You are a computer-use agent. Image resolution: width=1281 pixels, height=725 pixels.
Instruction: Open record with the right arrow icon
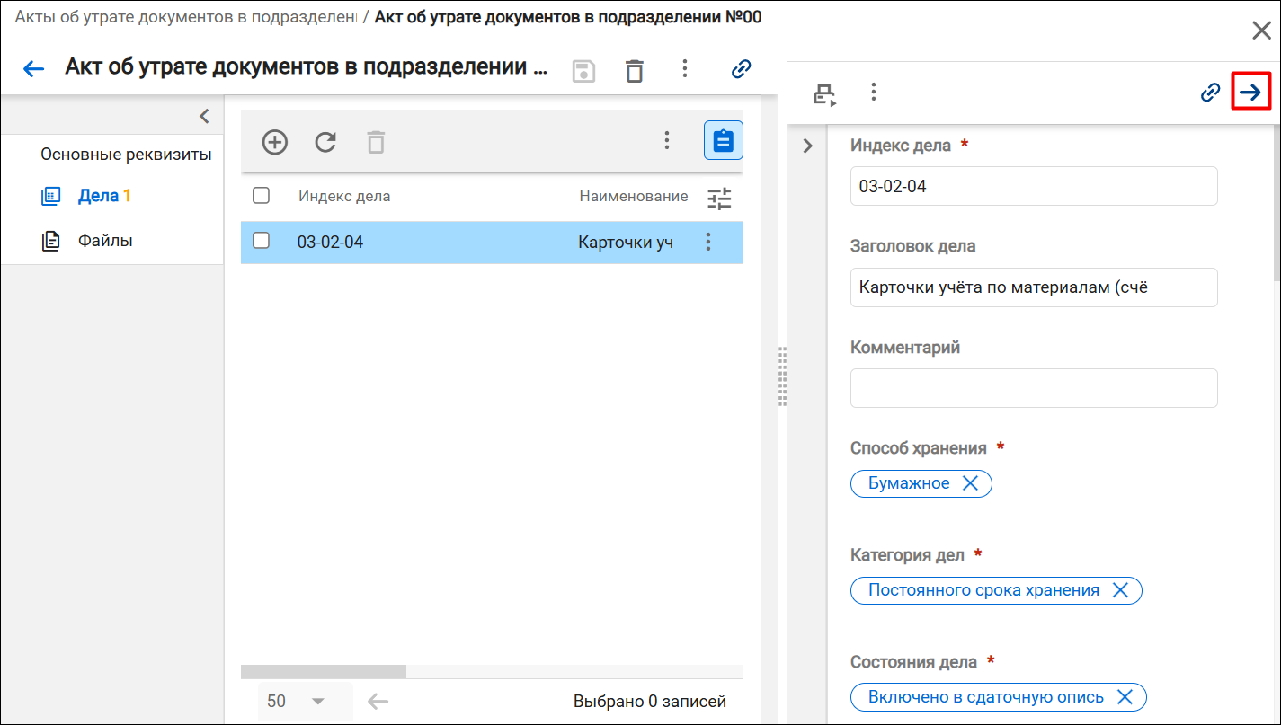[x=1250, y=92]
